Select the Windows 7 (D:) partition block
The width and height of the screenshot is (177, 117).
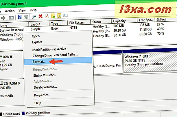[150, 62]
